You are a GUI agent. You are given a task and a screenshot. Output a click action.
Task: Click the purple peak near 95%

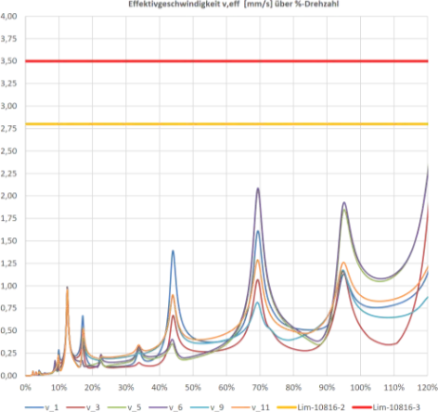coord(344,203)
